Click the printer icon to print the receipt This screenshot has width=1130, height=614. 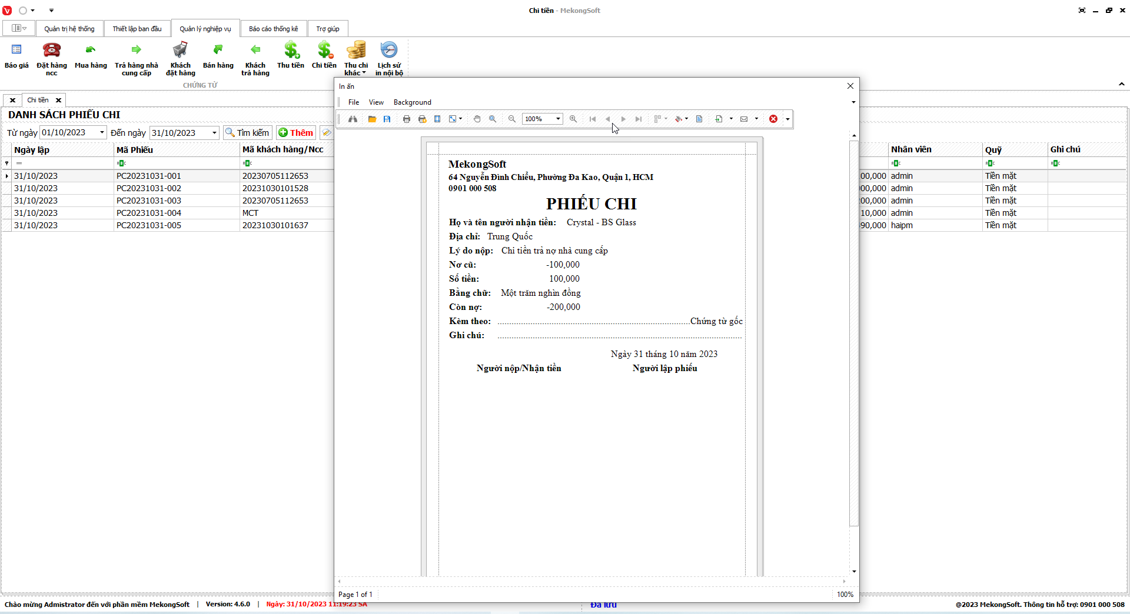pyautogui.click(x=406, y=119)
